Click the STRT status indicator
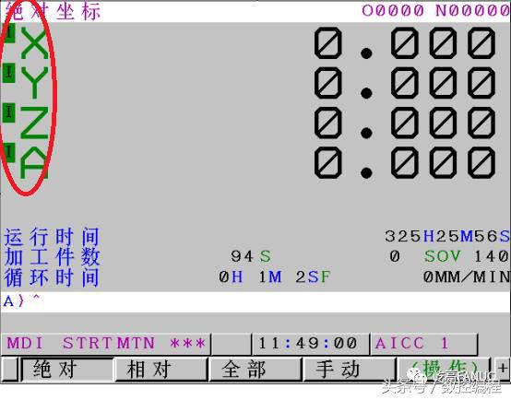 click(87, 344)
